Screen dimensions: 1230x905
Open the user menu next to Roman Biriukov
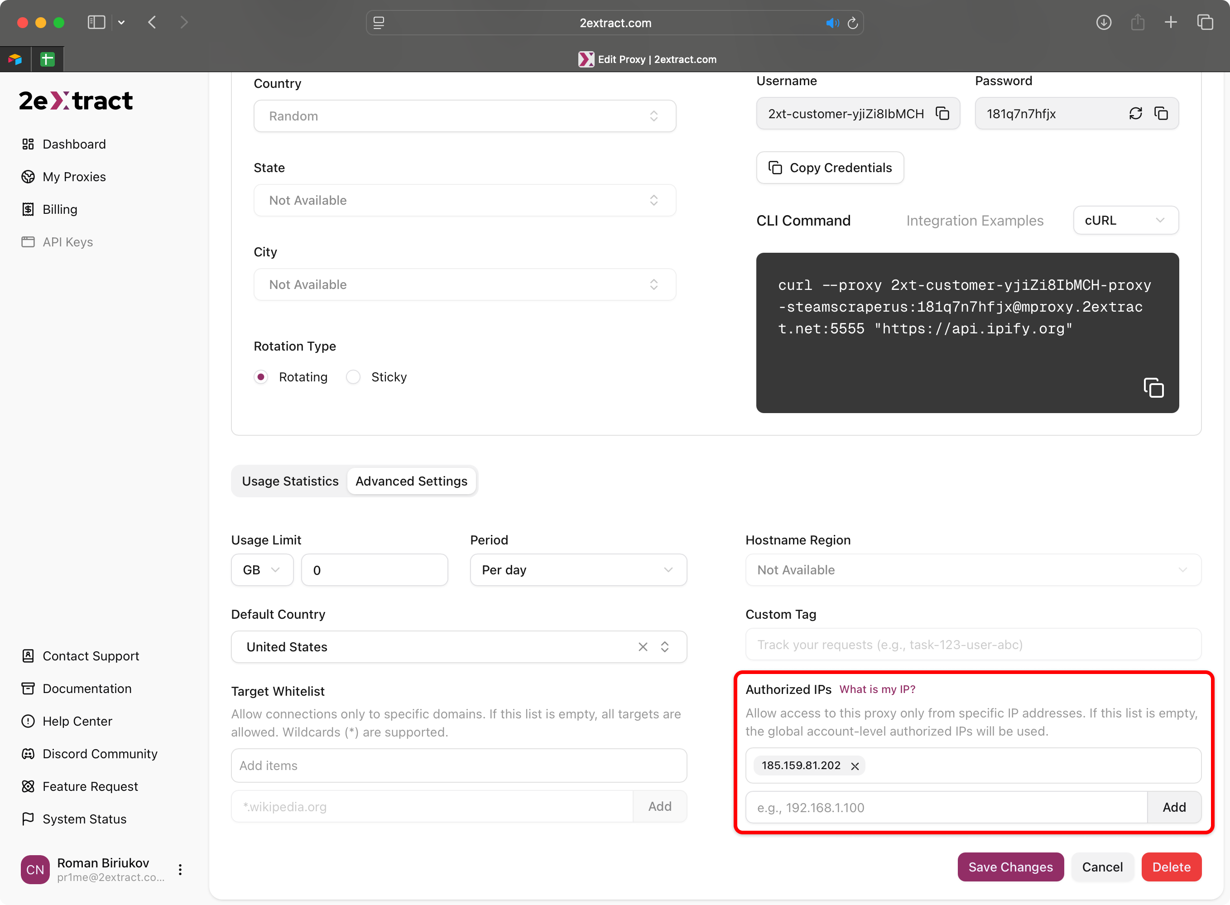pos(180,869)
